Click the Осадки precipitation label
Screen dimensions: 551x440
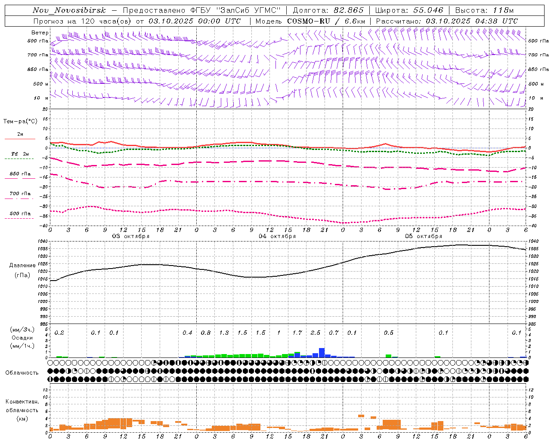(x=22, y=338)
